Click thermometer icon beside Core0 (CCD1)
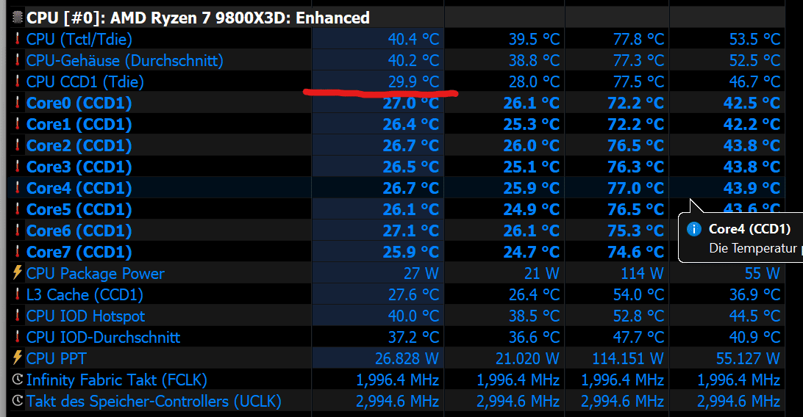803x417 pixels. [18, 103]
